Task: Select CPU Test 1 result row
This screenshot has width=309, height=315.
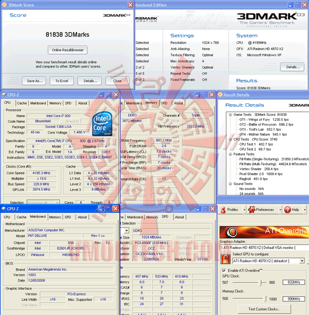Action: point(256,144)
